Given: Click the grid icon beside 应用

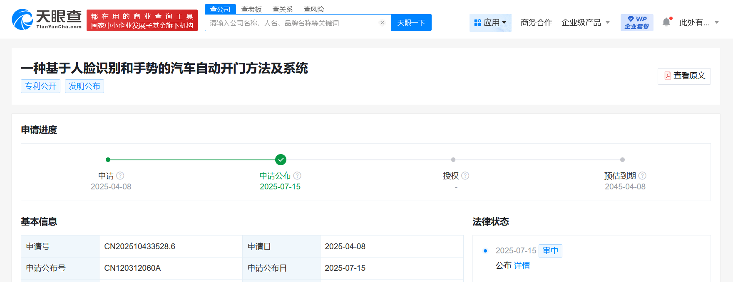Looking at the screenshot, I should [477, 22].
